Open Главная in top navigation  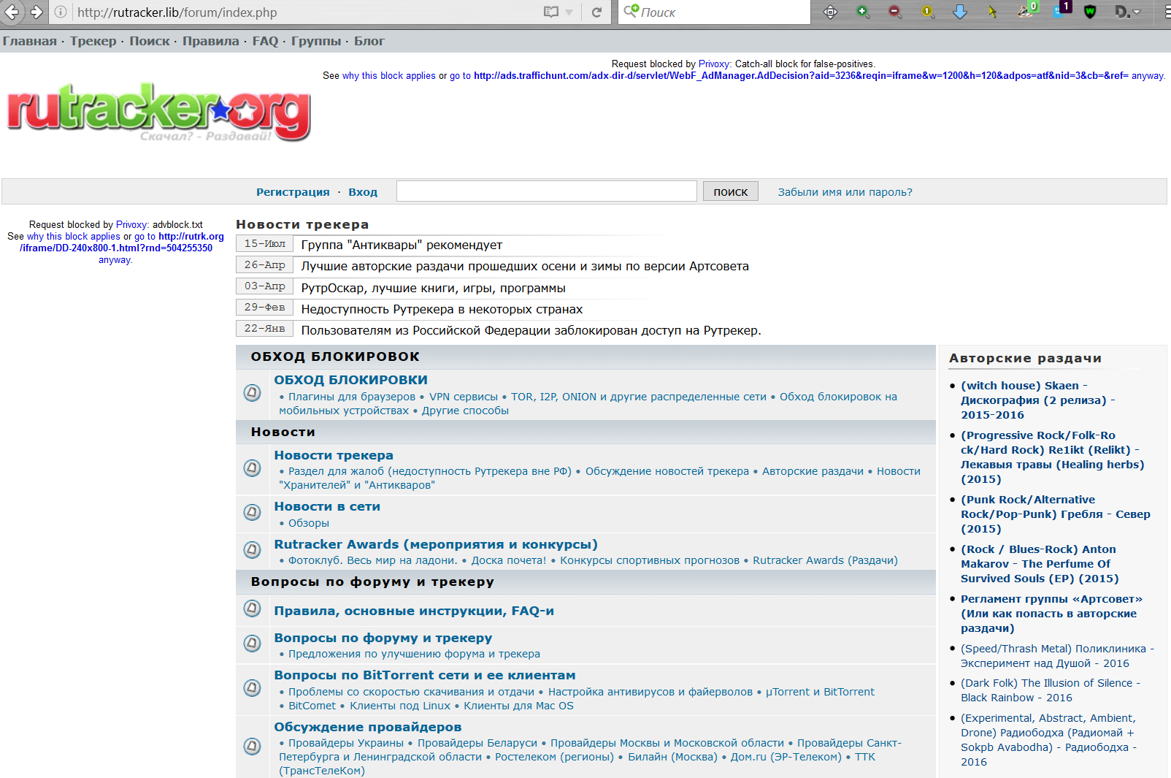30,41
